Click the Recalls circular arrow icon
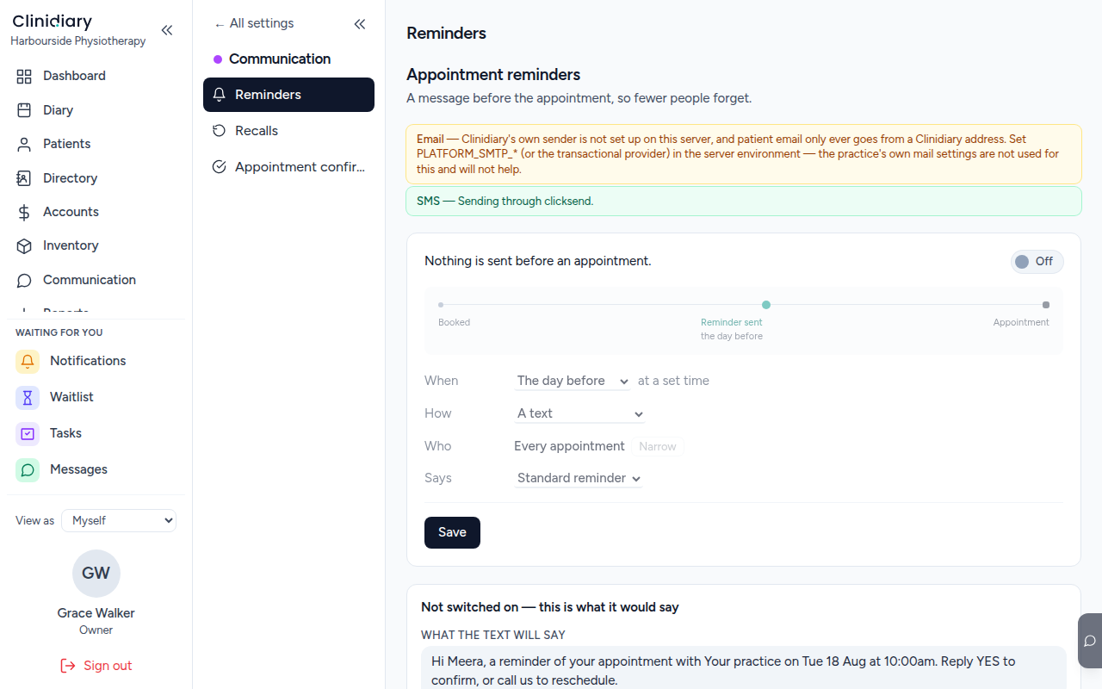Viewport: 1102px width, 689px height. [219, 131]
